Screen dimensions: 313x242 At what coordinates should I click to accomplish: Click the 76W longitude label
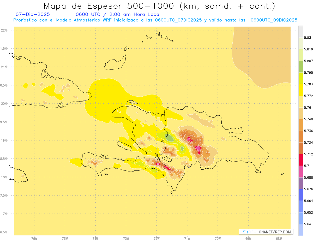[34, 239]
